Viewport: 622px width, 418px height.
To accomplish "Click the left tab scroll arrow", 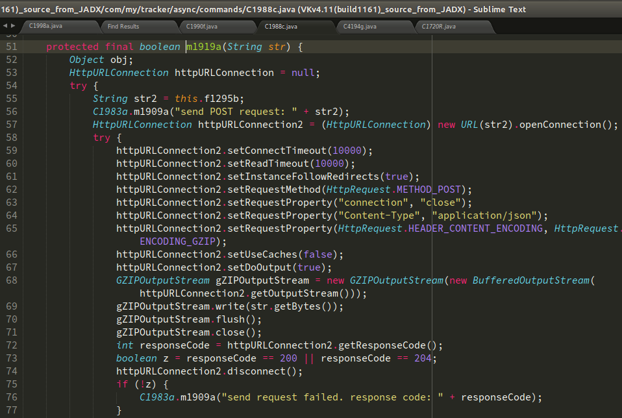I will click(5, 26).
